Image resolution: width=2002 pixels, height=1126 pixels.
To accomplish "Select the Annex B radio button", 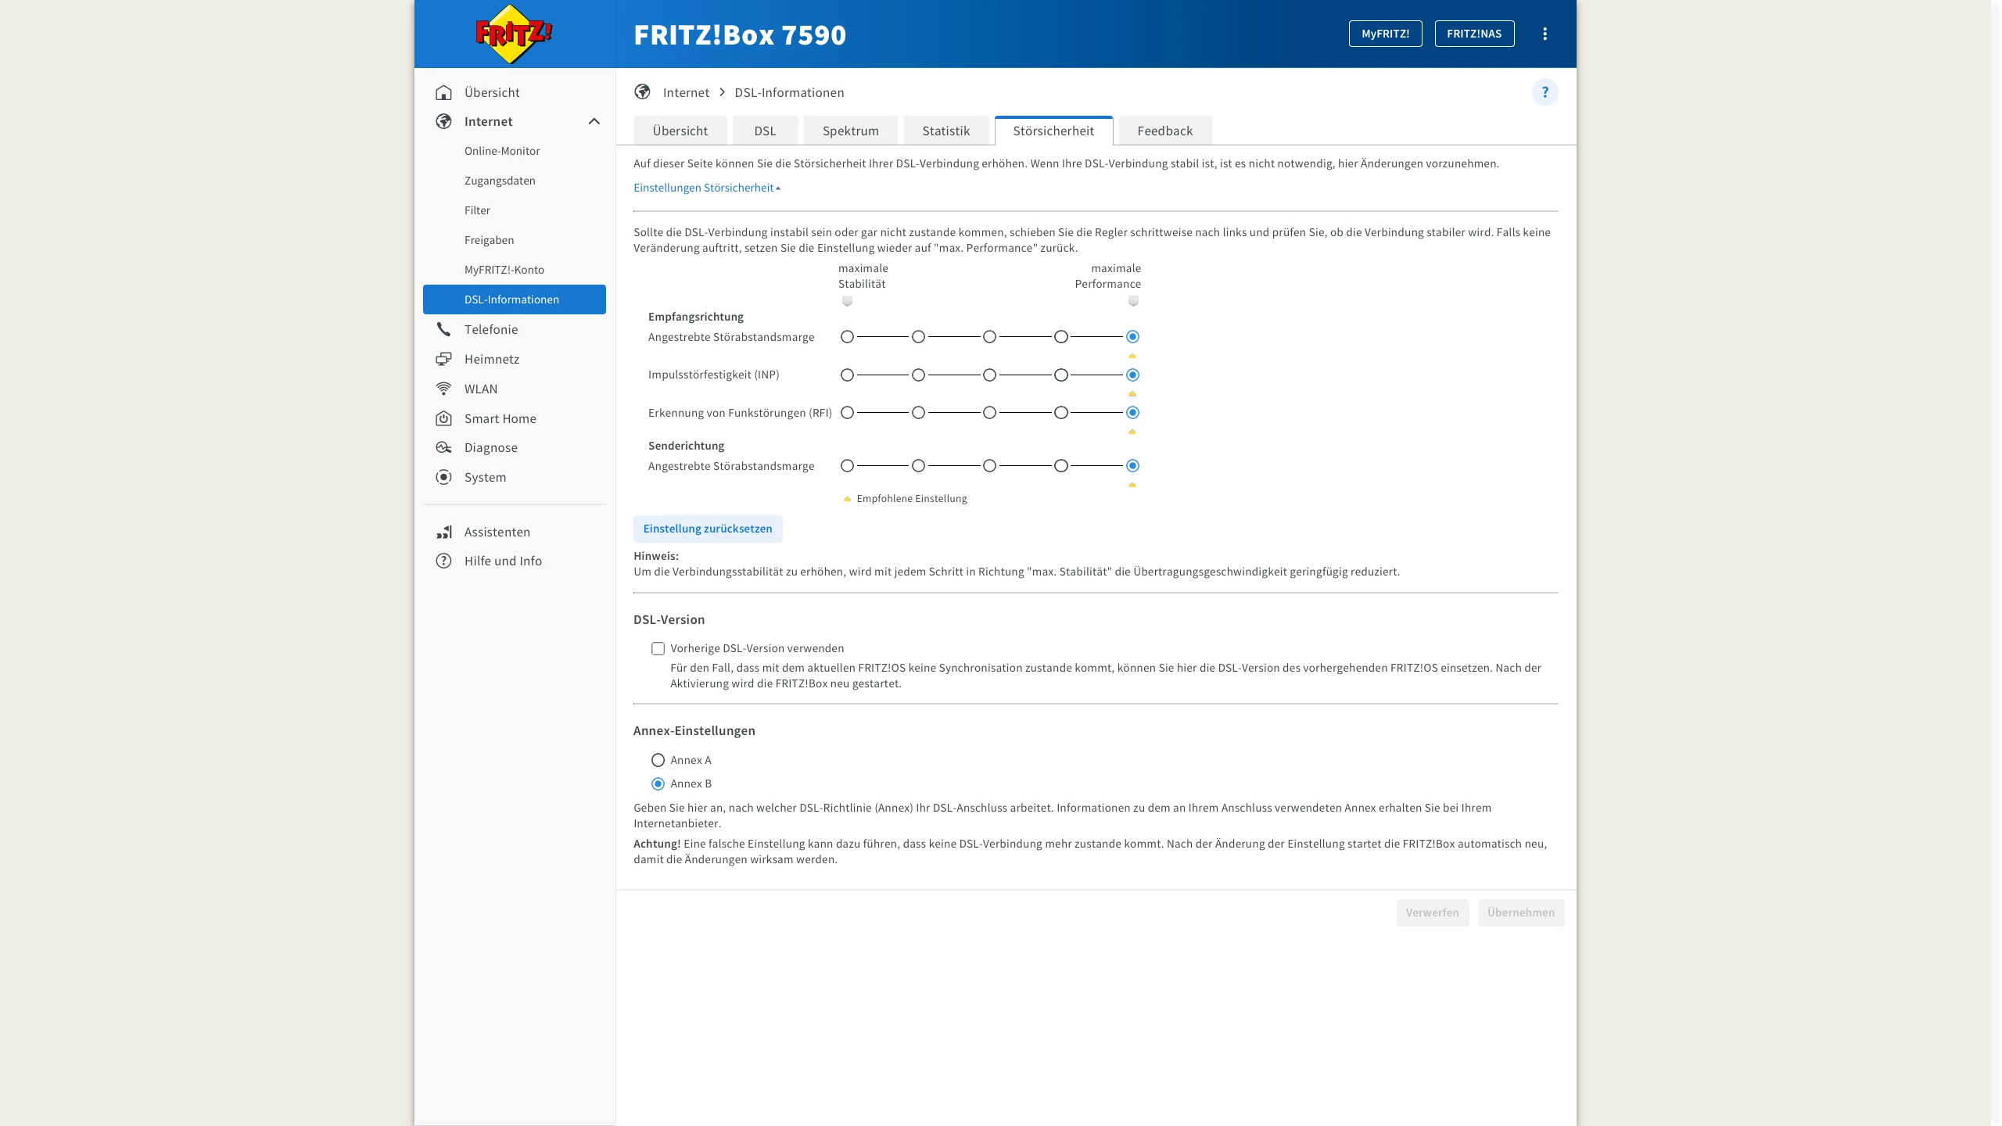I will (x=658, y=784).
